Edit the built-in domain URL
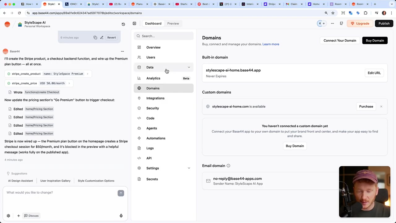396x223 pixels. tap(374, 73)
